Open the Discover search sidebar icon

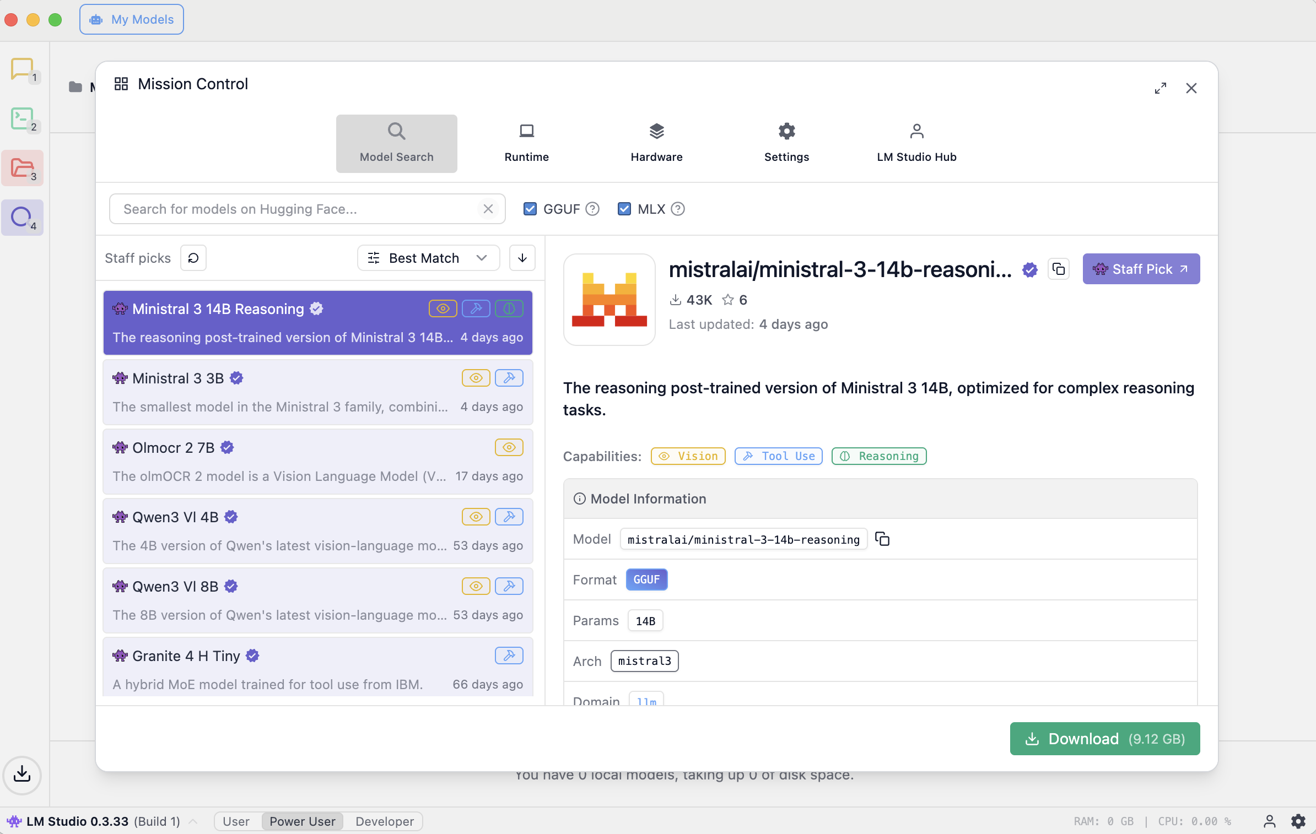click(x=22, y=218)
